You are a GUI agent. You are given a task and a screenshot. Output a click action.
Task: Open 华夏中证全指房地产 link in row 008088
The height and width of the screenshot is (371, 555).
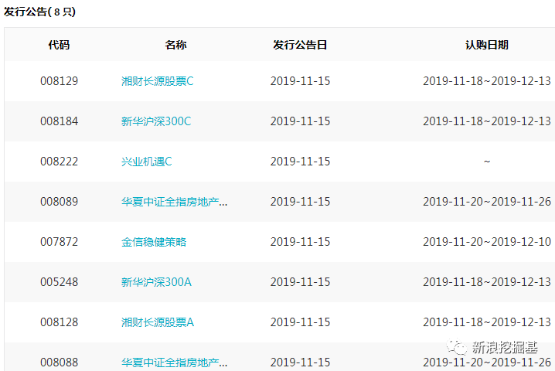coord(174,362)
